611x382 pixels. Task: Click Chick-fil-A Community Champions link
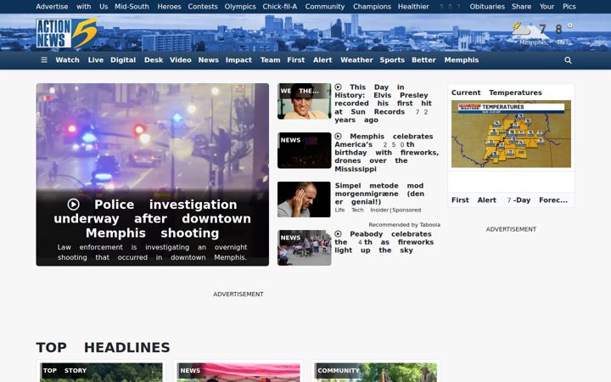pos(327,7)
